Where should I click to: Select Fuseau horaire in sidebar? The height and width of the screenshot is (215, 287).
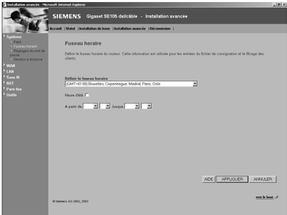click(x=25, y=46)
